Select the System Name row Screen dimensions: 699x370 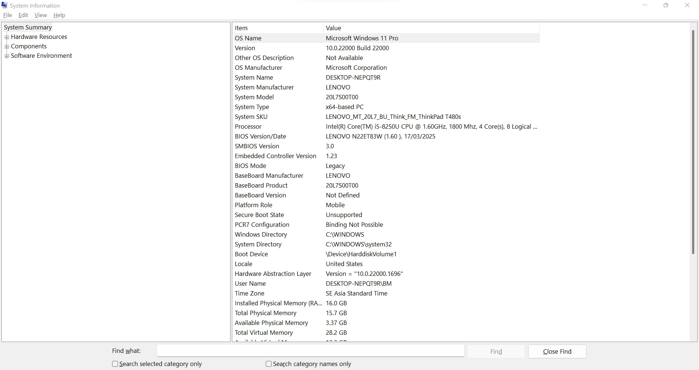[386, 77]
